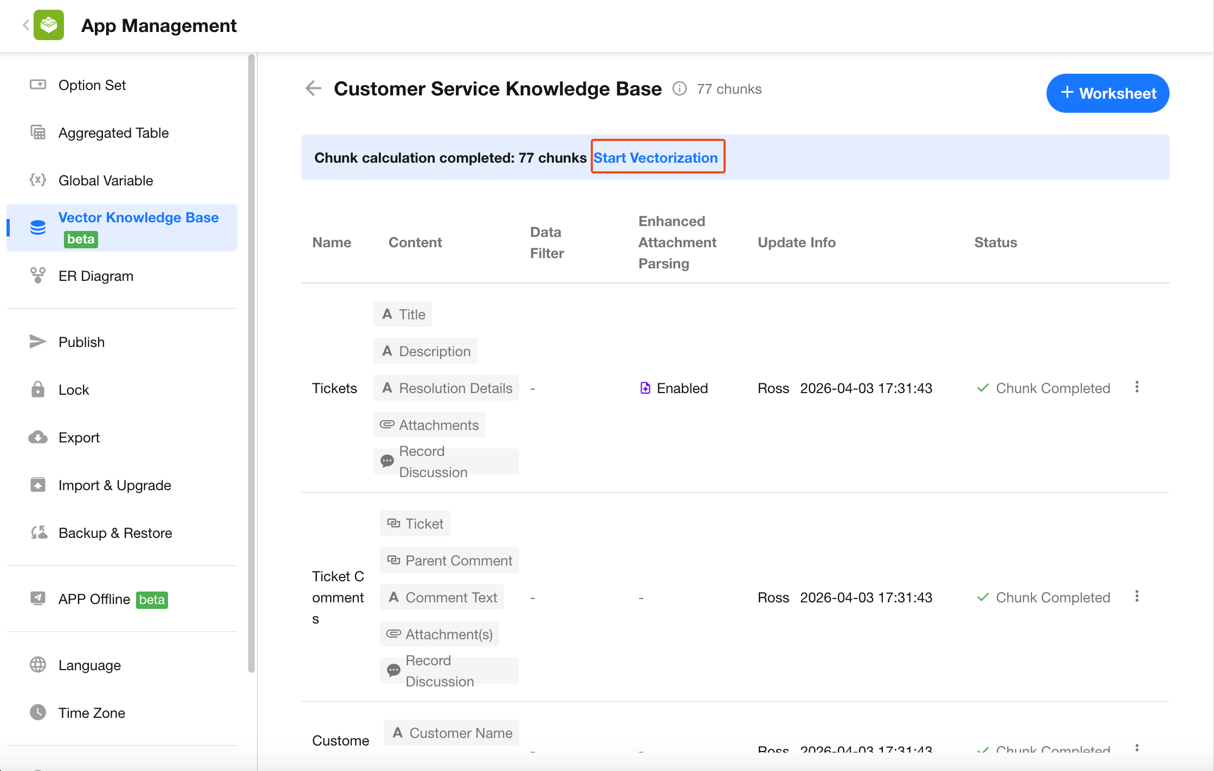Open Option Set in sidebar

click(92, 85)
